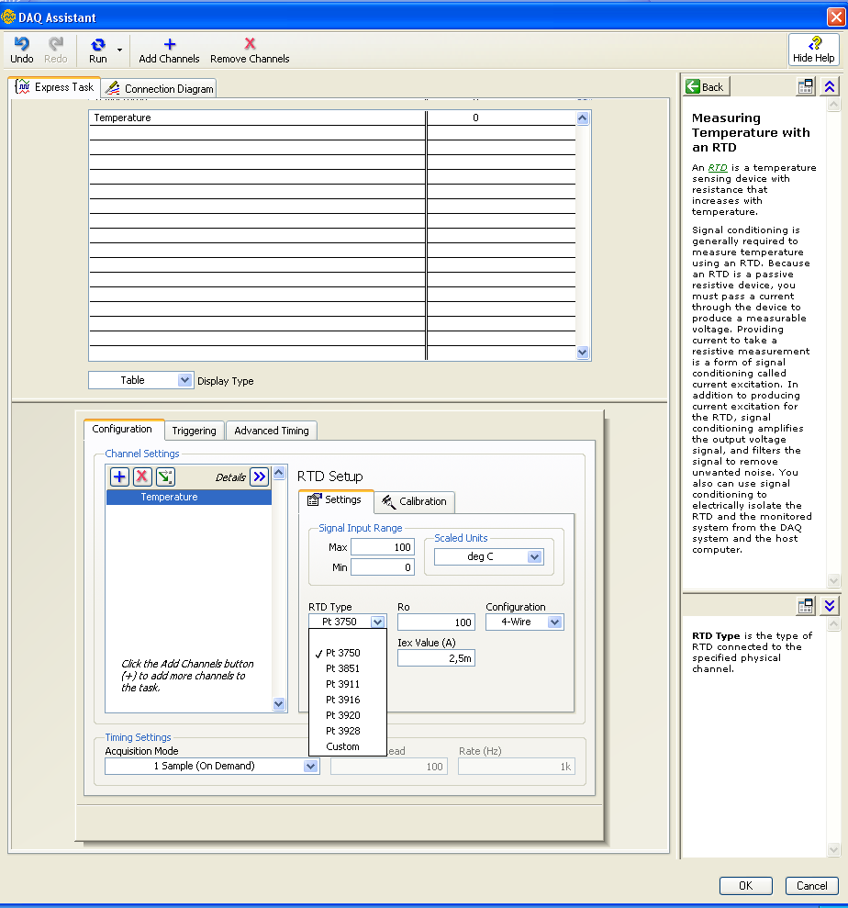This screenshot has height=908, width=848.
Task: Open the Acquisition Mode dropdown
Action: (310, 766)
